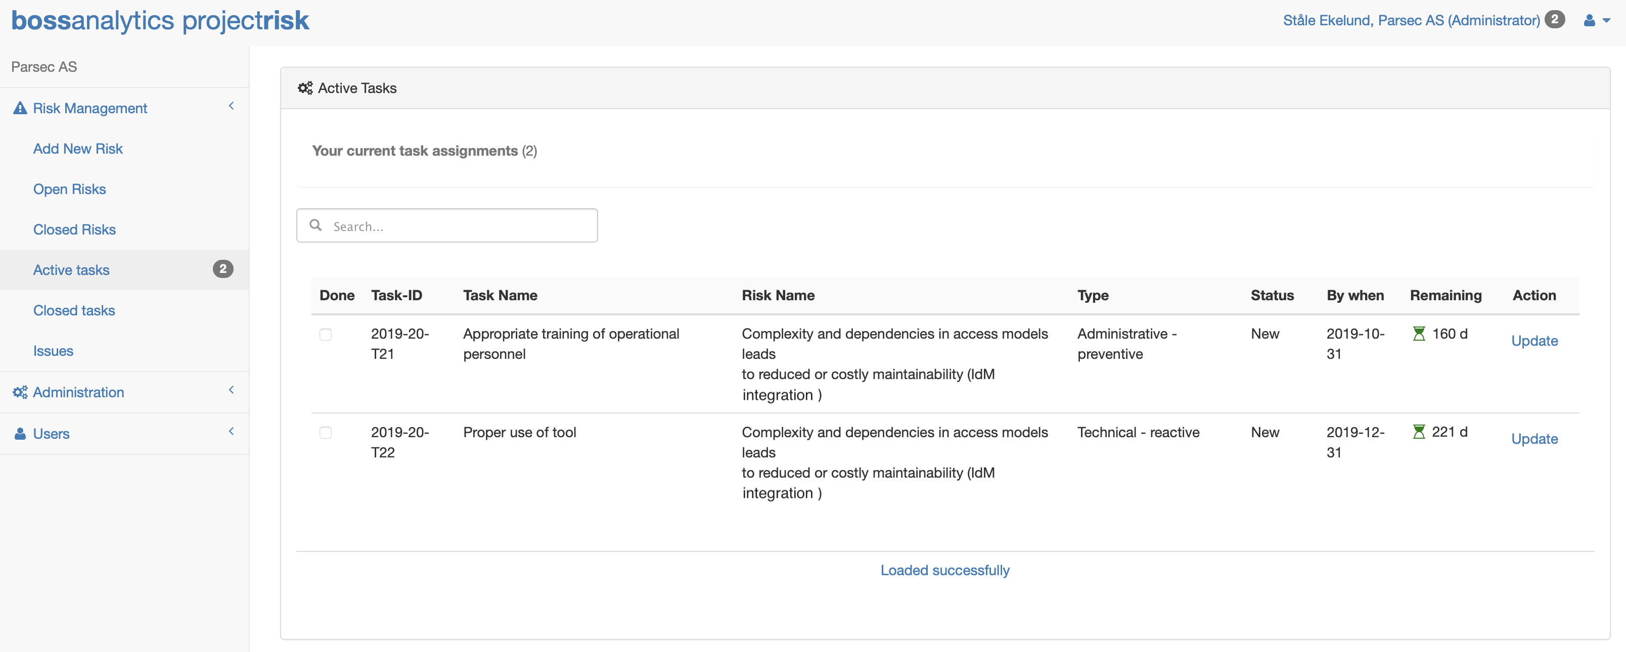Click the Task-ID 2019-20-T21 cell
Image resolution: width=1626 pixels, height=652 pixels.
click(399, 343)
